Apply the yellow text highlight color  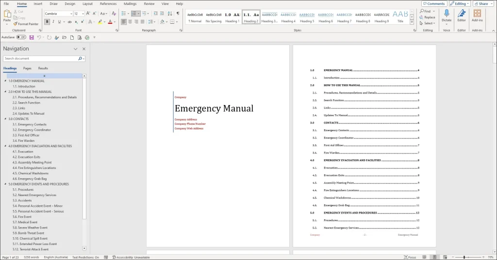pos(100,22)
